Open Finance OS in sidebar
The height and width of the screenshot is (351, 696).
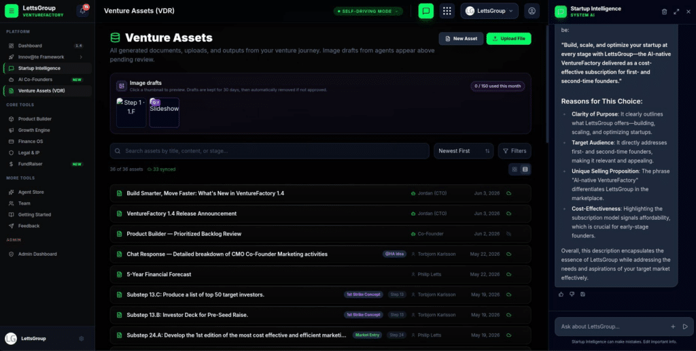pos(47,141)
